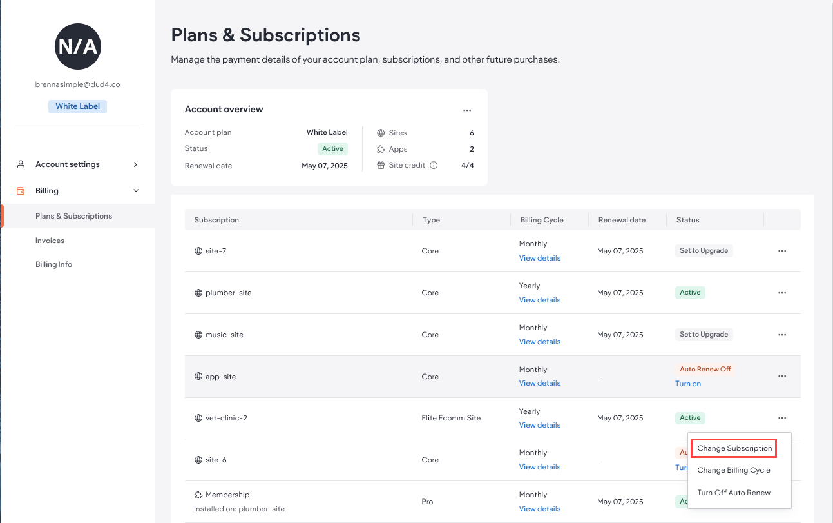Open the ellipsis menu on Account overview card

(x=467, y=110)
